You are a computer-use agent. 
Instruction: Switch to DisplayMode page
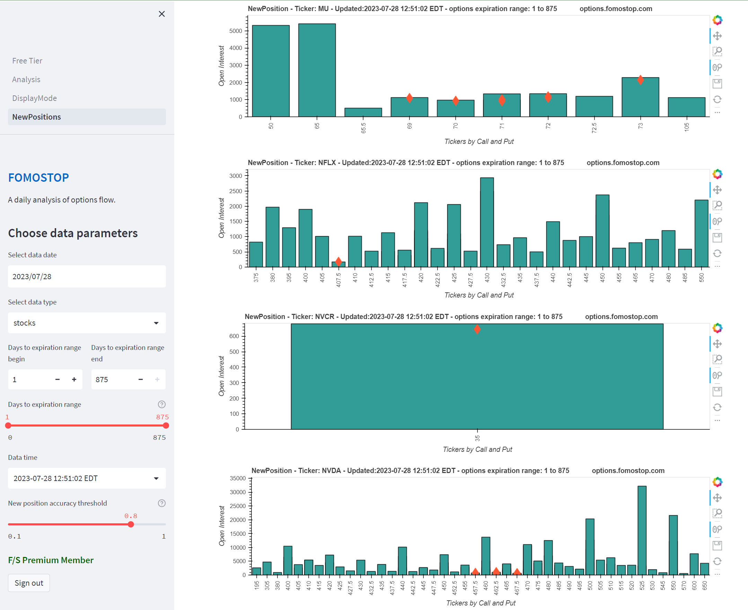pyautogui.click(x=34, y=98)
